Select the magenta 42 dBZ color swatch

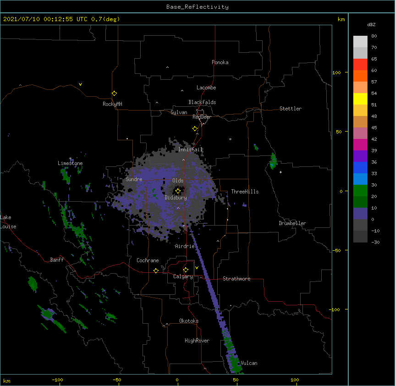[360, 144]
